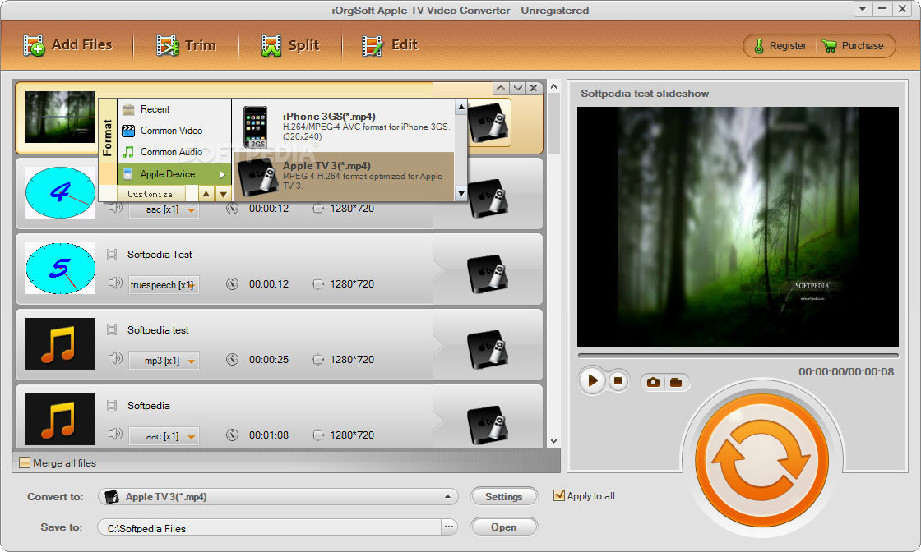
Task: Click the Settings button
Action: pos(504,497)
